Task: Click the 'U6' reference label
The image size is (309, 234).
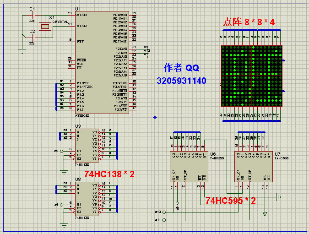Action: [x=213, y=154]
